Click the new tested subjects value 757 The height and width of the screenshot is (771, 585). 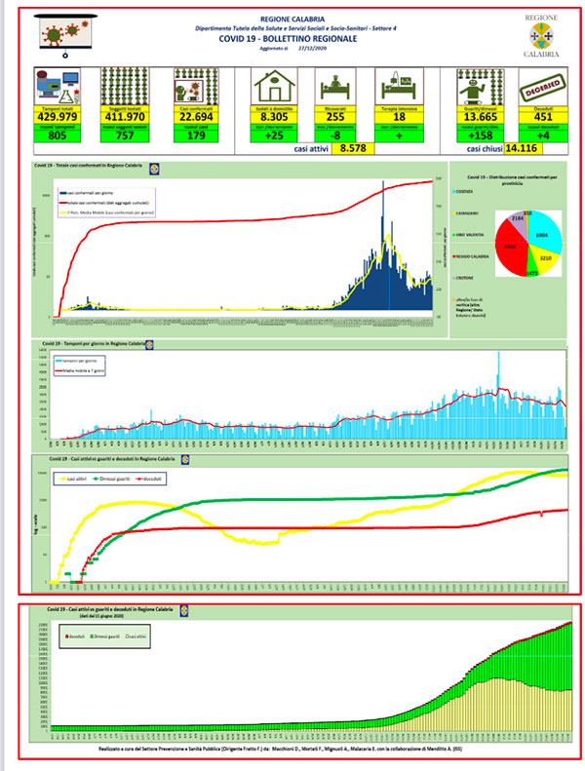pyautogui.click(x=125, y=135)
